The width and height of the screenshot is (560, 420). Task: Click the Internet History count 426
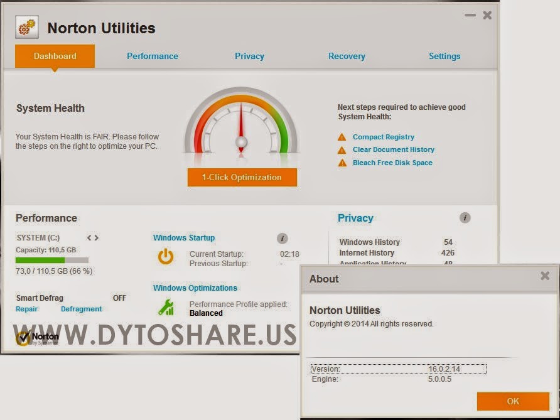tap(448, 253)
